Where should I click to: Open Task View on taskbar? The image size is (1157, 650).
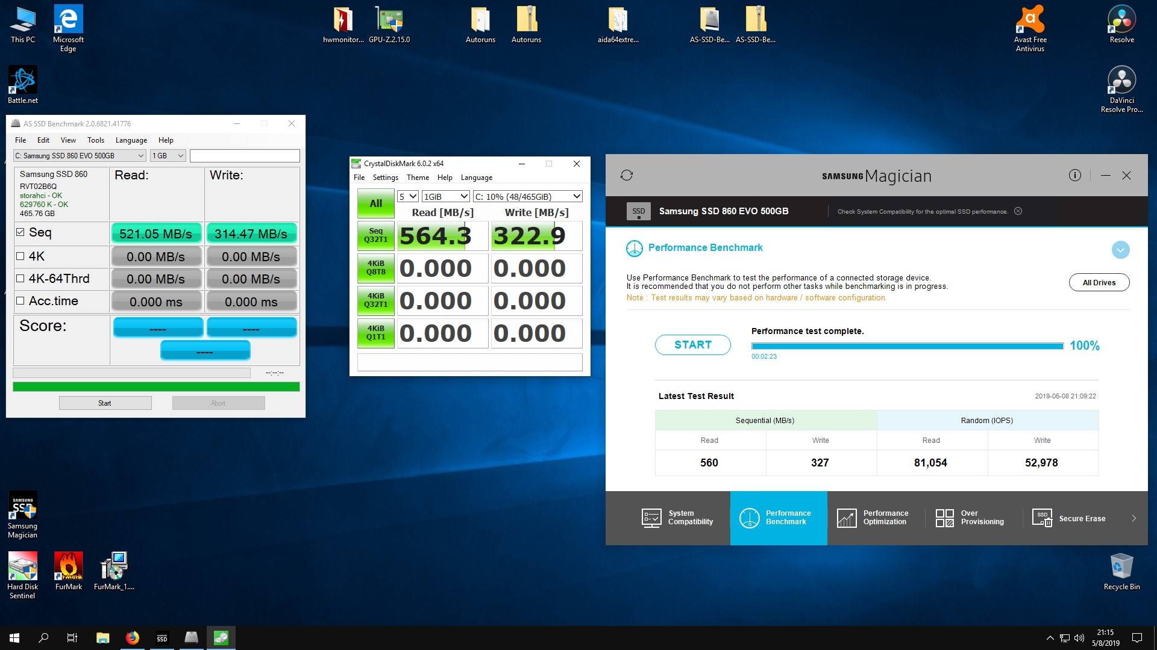(x=72, y=638)
